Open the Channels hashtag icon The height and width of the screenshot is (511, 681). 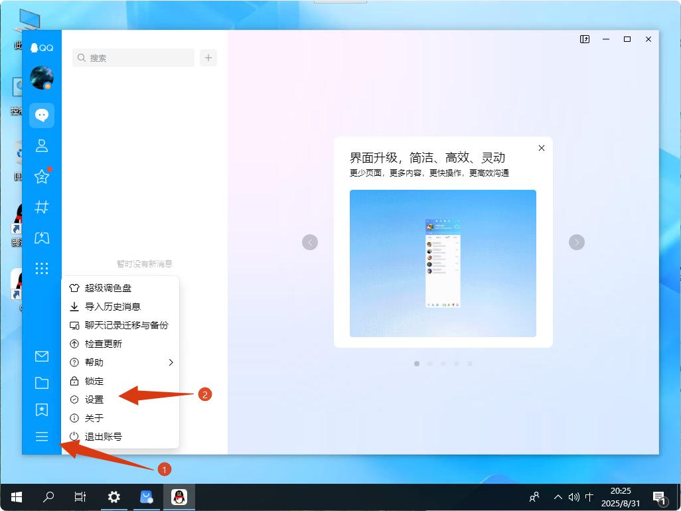pos(42,207)
